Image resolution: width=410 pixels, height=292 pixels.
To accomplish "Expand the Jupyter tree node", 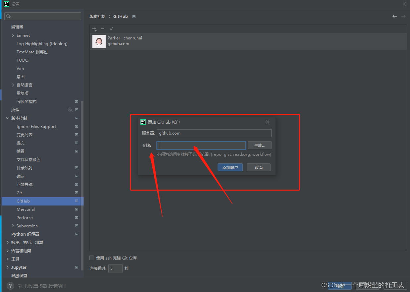I will (x=8, y=267).
